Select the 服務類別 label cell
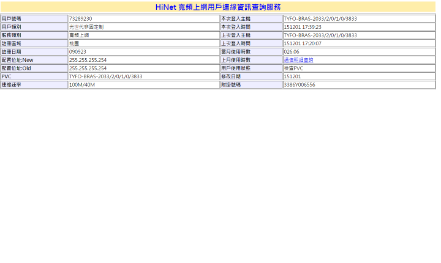This screenshot has height=263, width=441. [x=34, y=35]
